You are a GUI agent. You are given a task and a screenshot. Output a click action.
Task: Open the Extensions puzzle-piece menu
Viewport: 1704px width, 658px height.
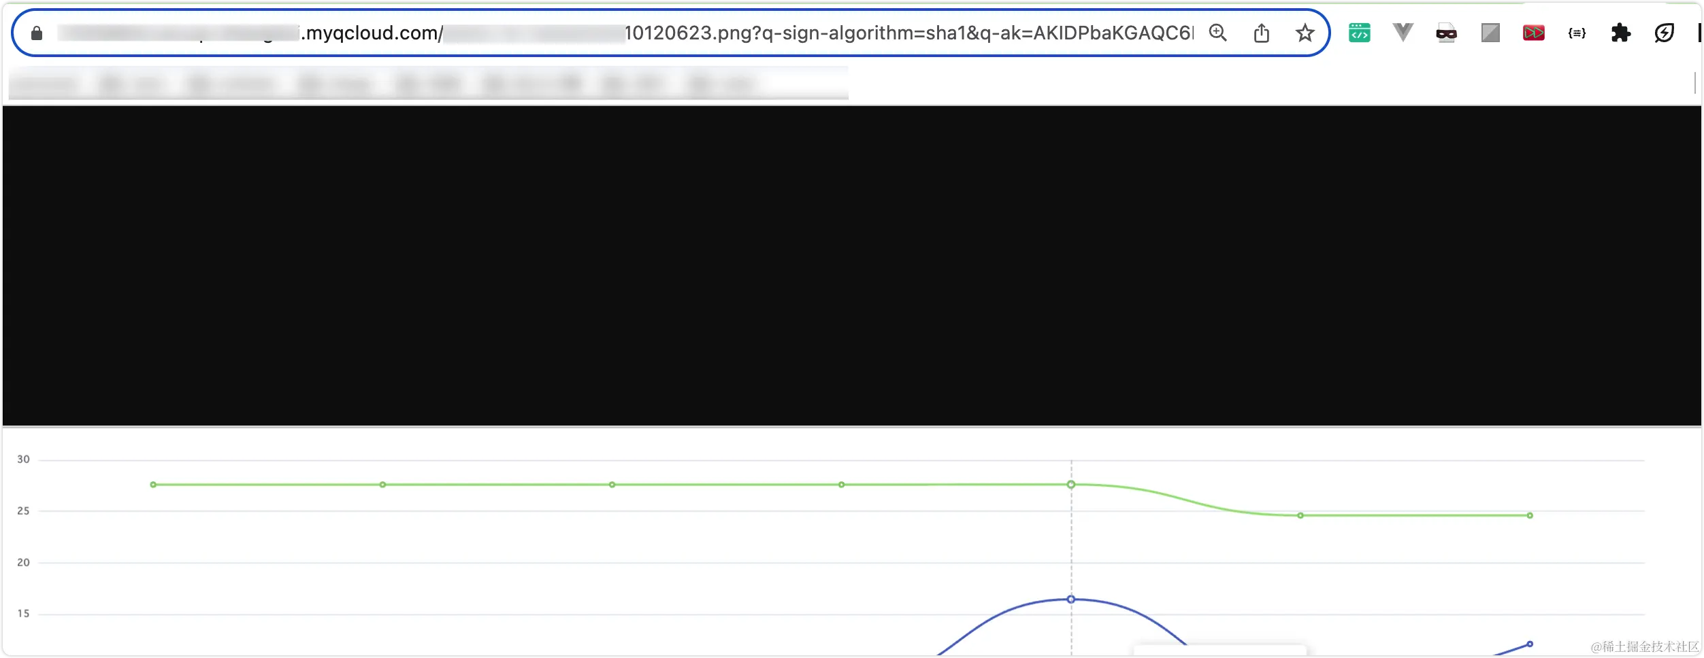(1620, 33)
